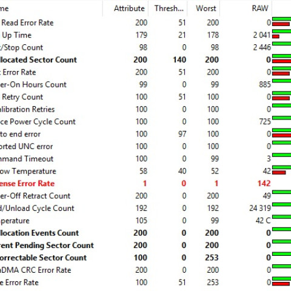Click RAW value 24 319
The image size is (291, 291).
point(260,208)
